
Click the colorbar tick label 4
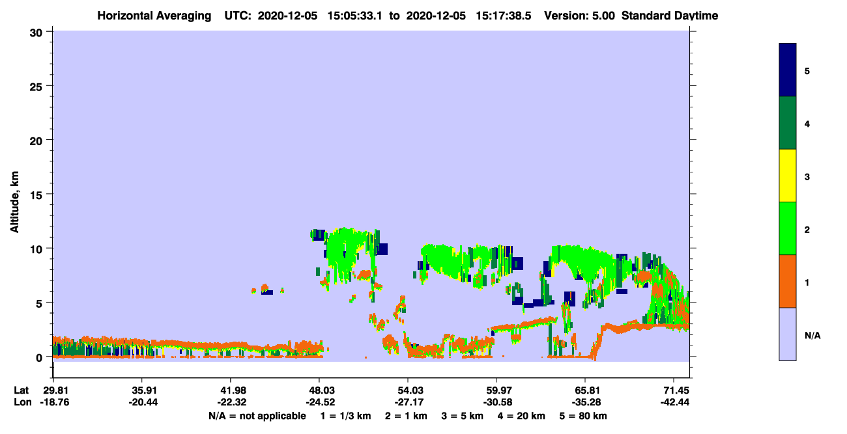click(807, 123)
